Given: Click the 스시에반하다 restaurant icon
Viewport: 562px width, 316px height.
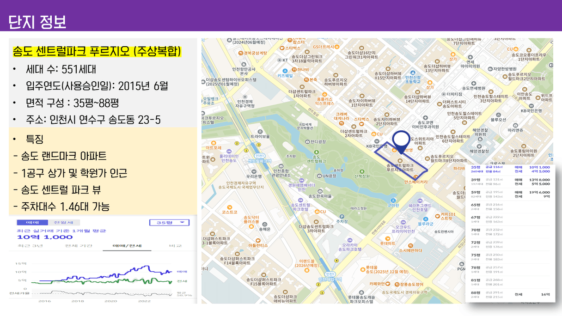Looking at the screenshot, I should coord(410,245).
